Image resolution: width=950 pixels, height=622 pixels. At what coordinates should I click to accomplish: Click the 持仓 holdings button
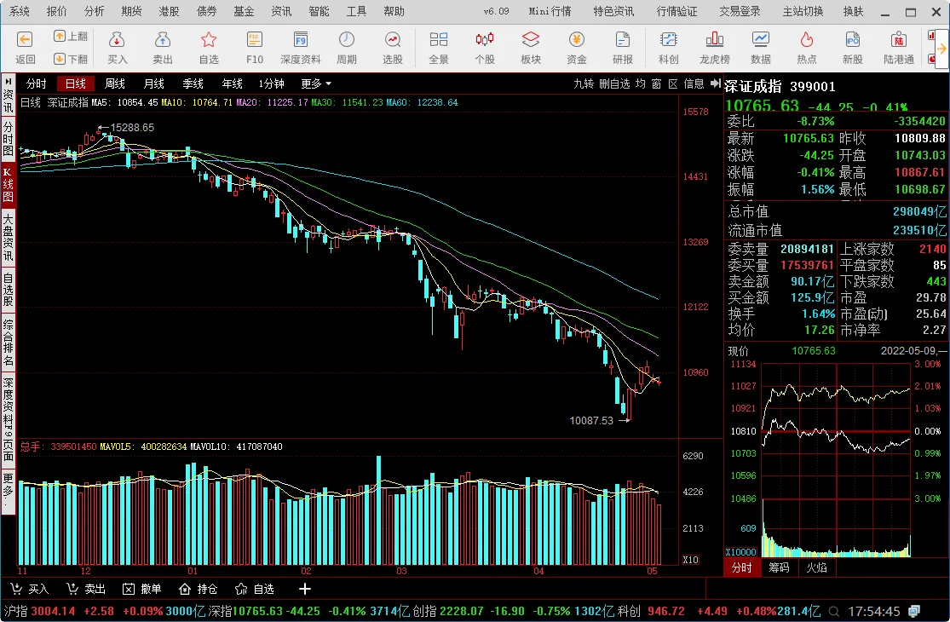[x=199, y=589]
